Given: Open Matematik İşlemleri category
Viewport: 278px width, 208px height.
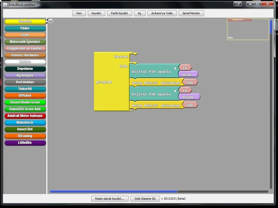Looking at the screenshot, I should (25, 42).
